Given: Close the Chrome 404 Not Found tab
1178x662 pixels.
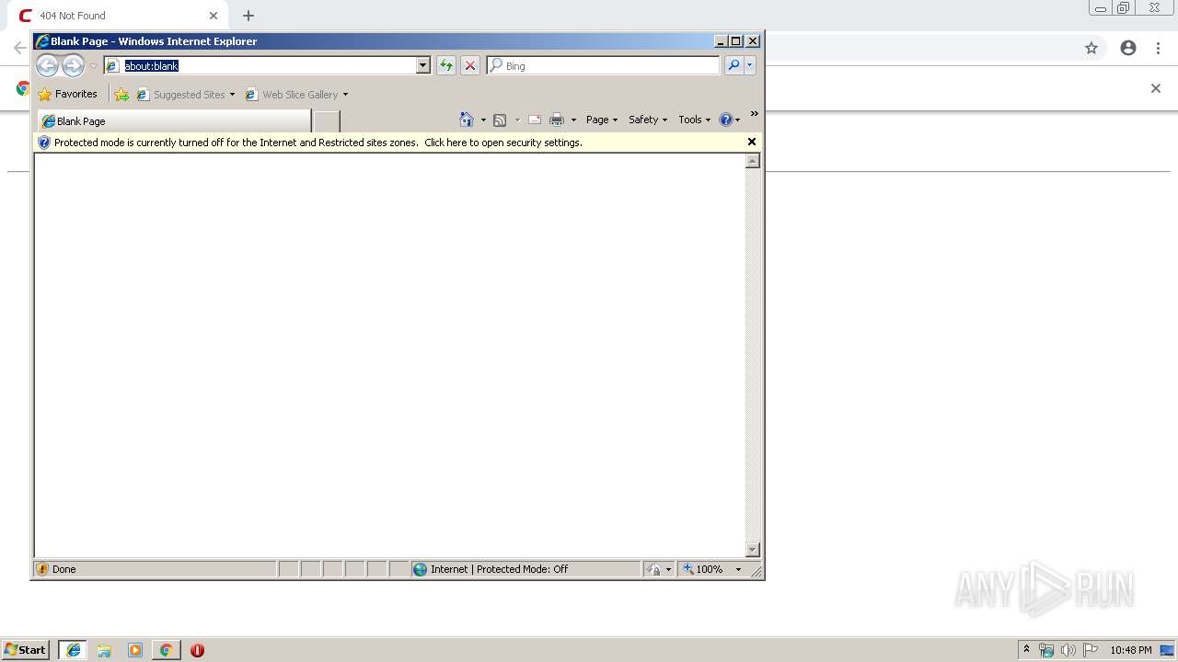Looking at the screenshot, I should [213, 16].
